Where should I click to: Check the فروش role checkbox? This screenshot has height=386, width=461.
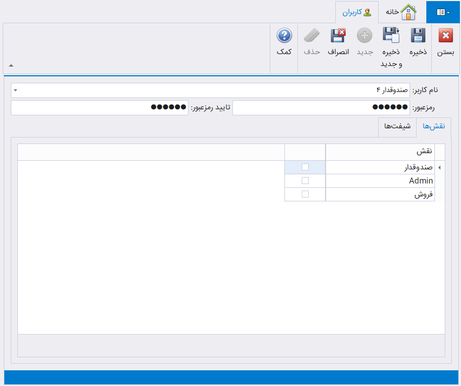point(305,194)
